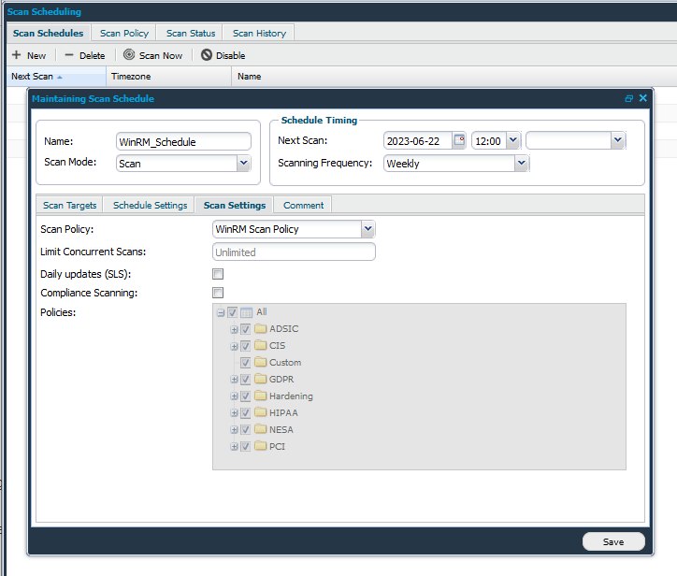Click the Scan Now target icon

point(129,55)
